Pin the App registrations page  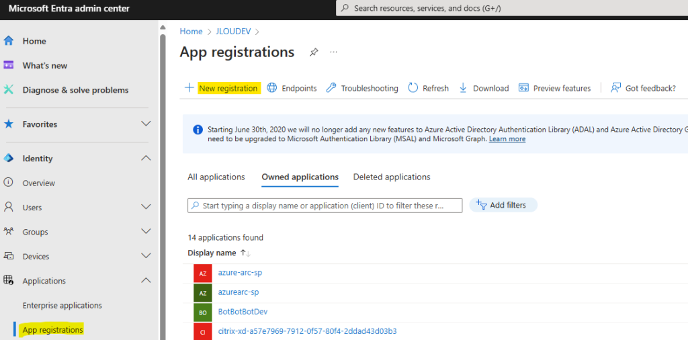tap(313, 52)
